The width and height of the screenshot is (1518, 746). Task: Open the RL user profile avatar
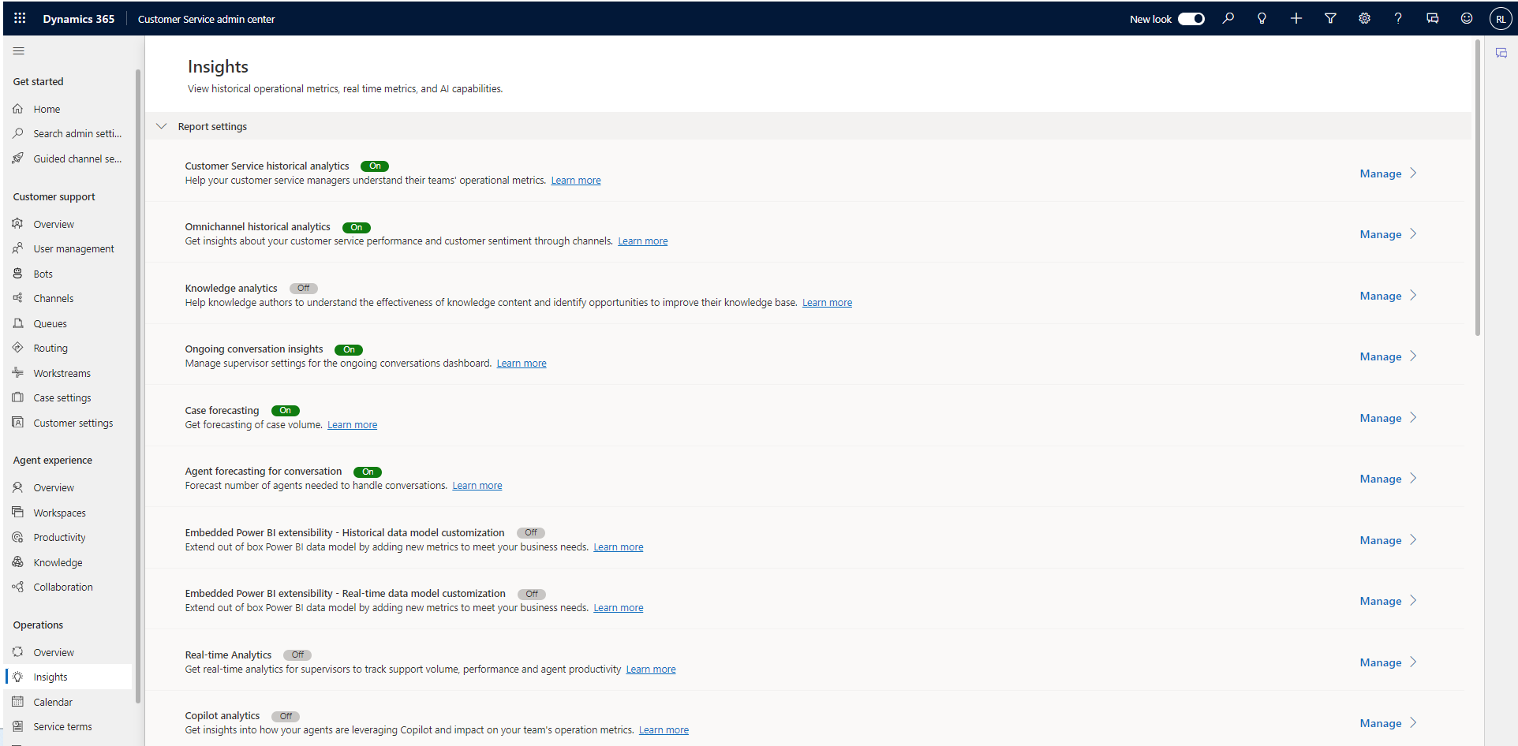point(1500,18)
